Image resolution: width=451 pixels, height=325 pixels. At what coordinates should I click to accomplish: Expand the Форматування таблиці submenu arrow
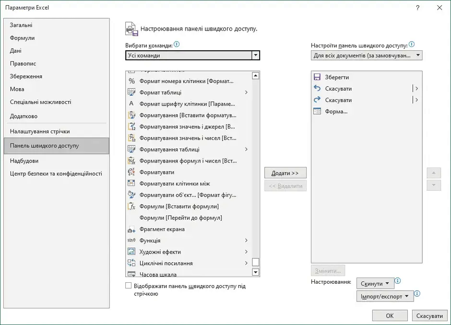click(x=246, y=149)
